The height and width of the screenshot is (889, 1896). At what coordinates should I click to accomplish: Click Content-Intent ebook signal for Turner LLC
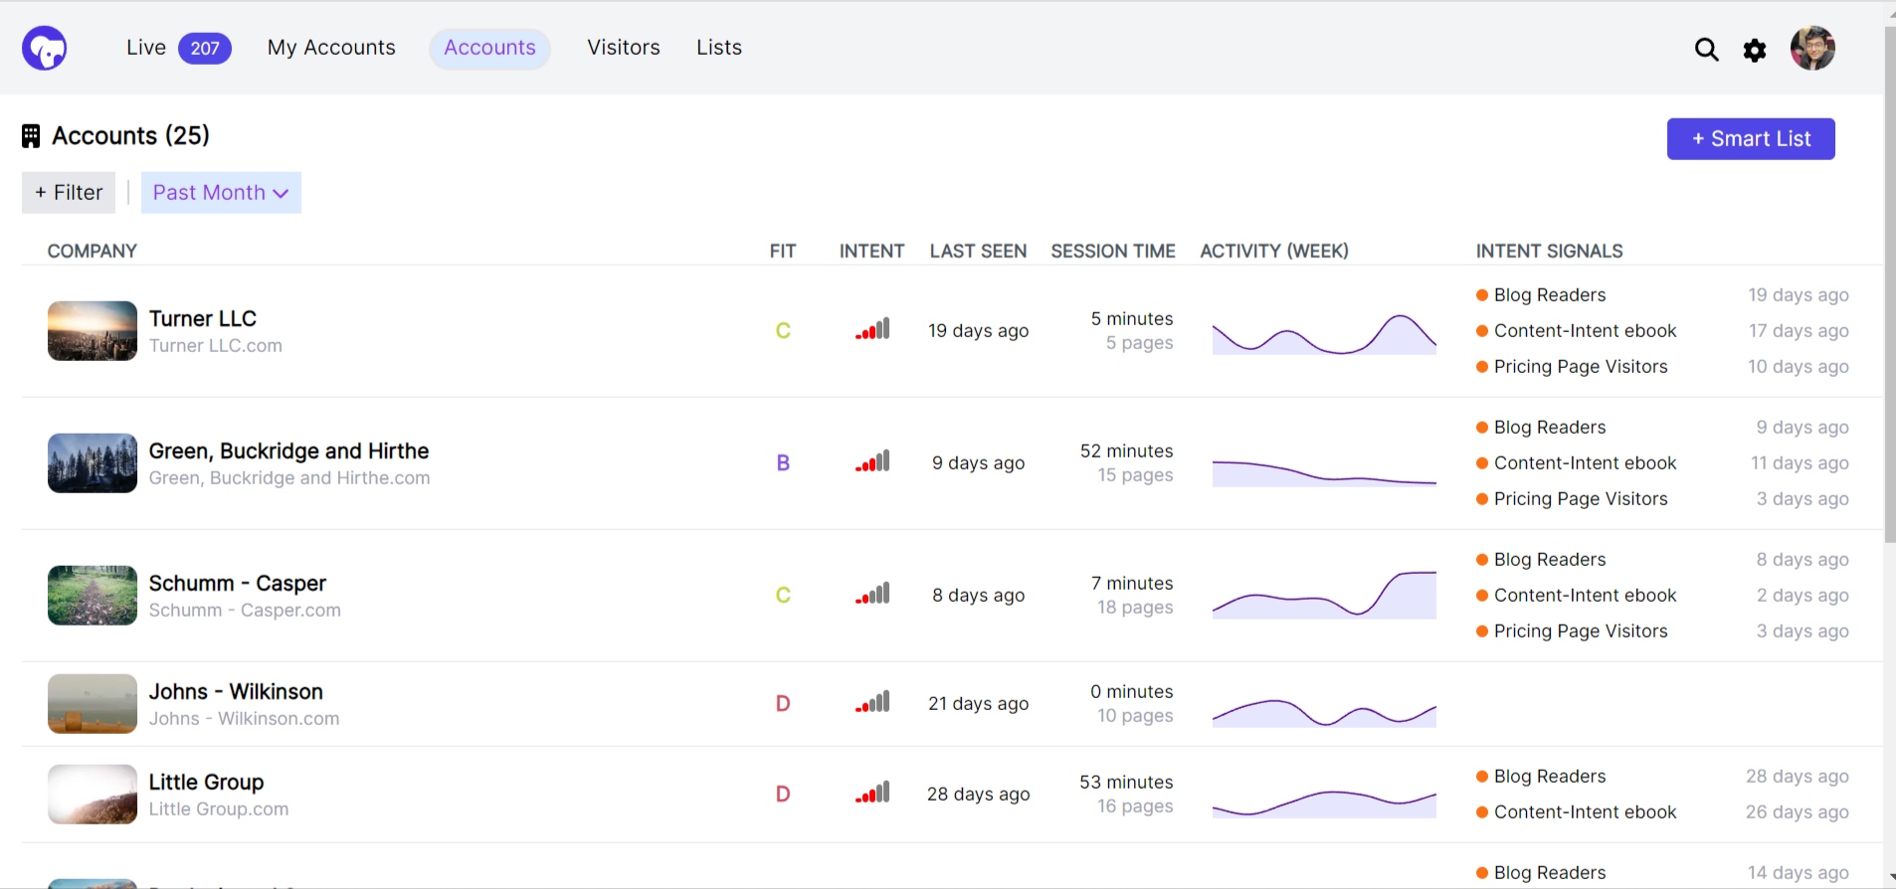click(1585, 331)
